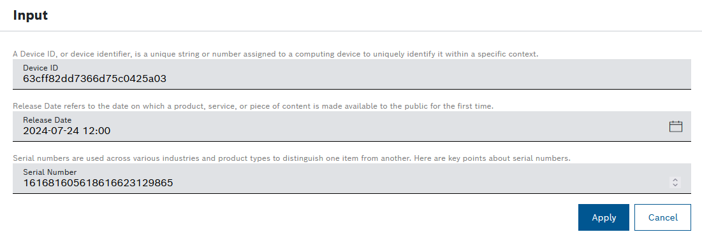
Task: Place cursor in serial value 1616816056...
Action: [98, 182]
